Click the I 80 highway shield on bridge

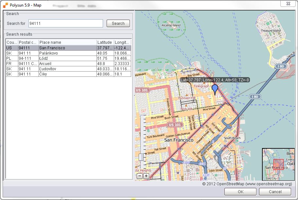click(254, 97)
